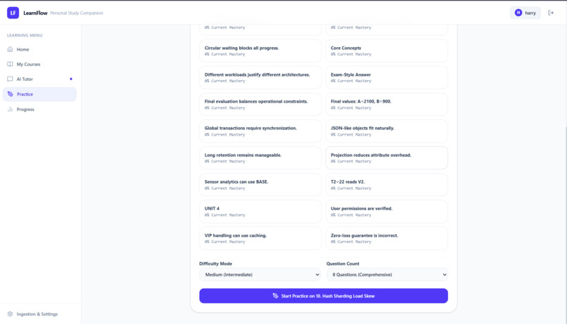This screenshot has height=324, width=567.
Task: Select the Exam-Style Answer topic card
Action: click(x=386, y=77)
